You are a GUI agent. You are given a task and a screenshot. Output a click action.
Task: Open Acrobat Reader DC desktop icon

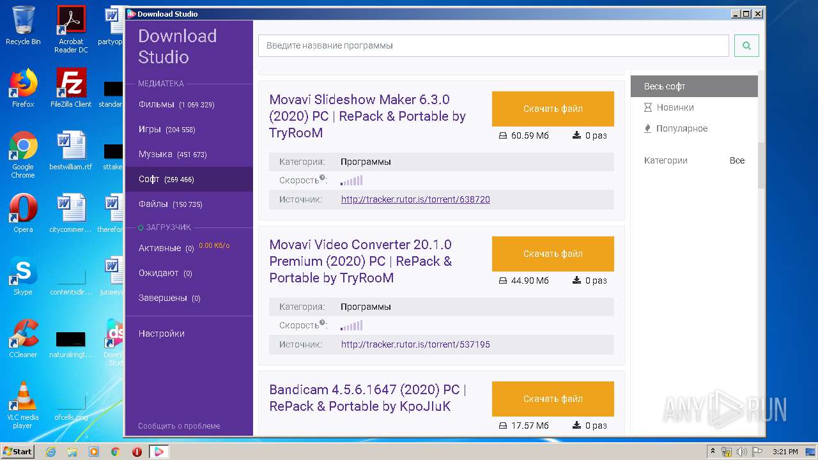71,29
